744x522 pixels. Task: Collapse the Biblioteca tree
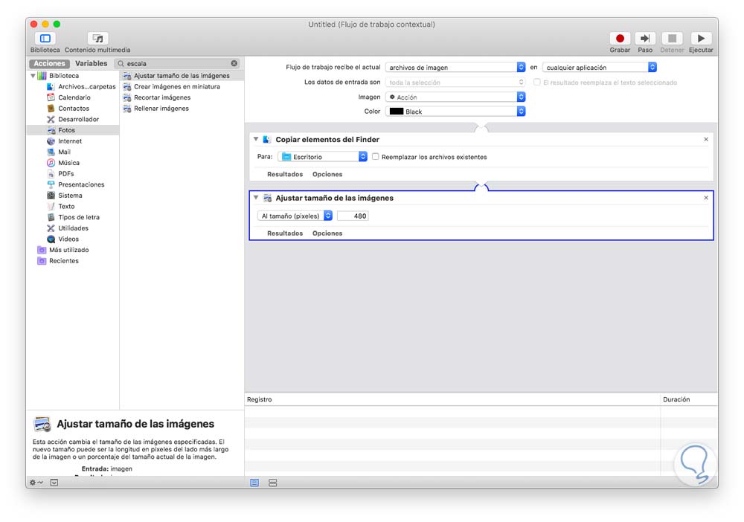coord(33,76)
